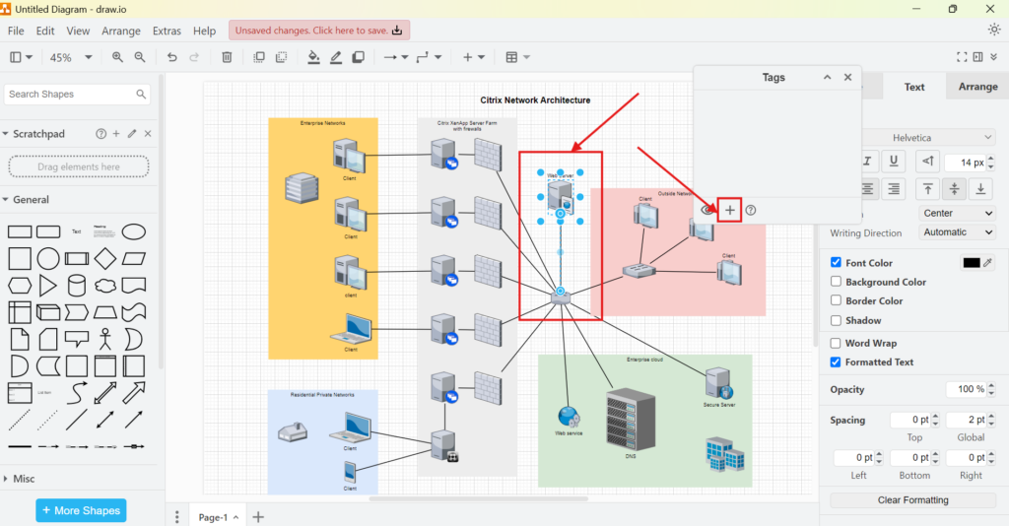Screen dimensions: 1009x526
Task: Select the Cylinder shape in General
Action: coord(77,286)
